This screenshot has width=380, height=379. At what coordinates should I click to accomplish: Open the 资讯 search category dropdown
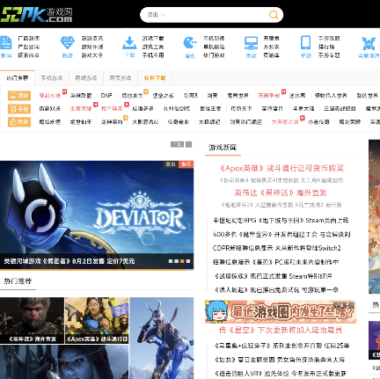[x=156, y=15]
